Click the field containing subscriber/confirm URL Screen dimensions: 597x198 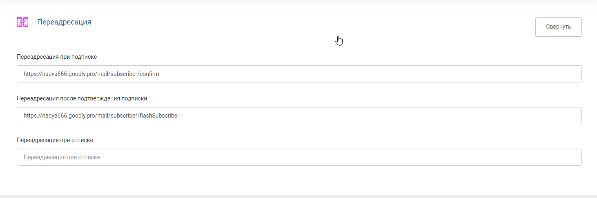click(299, 74)
